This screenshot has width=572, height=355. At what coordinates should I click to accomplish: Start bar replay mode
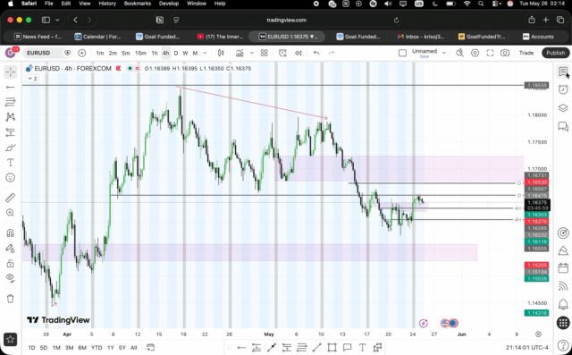(299, 53)
